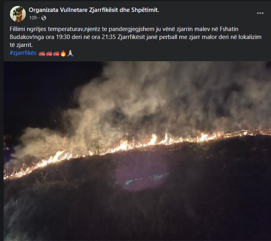This screenshot has width=271, height=241.
Task: Click the globe public audience icon
Action: coord(44,18)
